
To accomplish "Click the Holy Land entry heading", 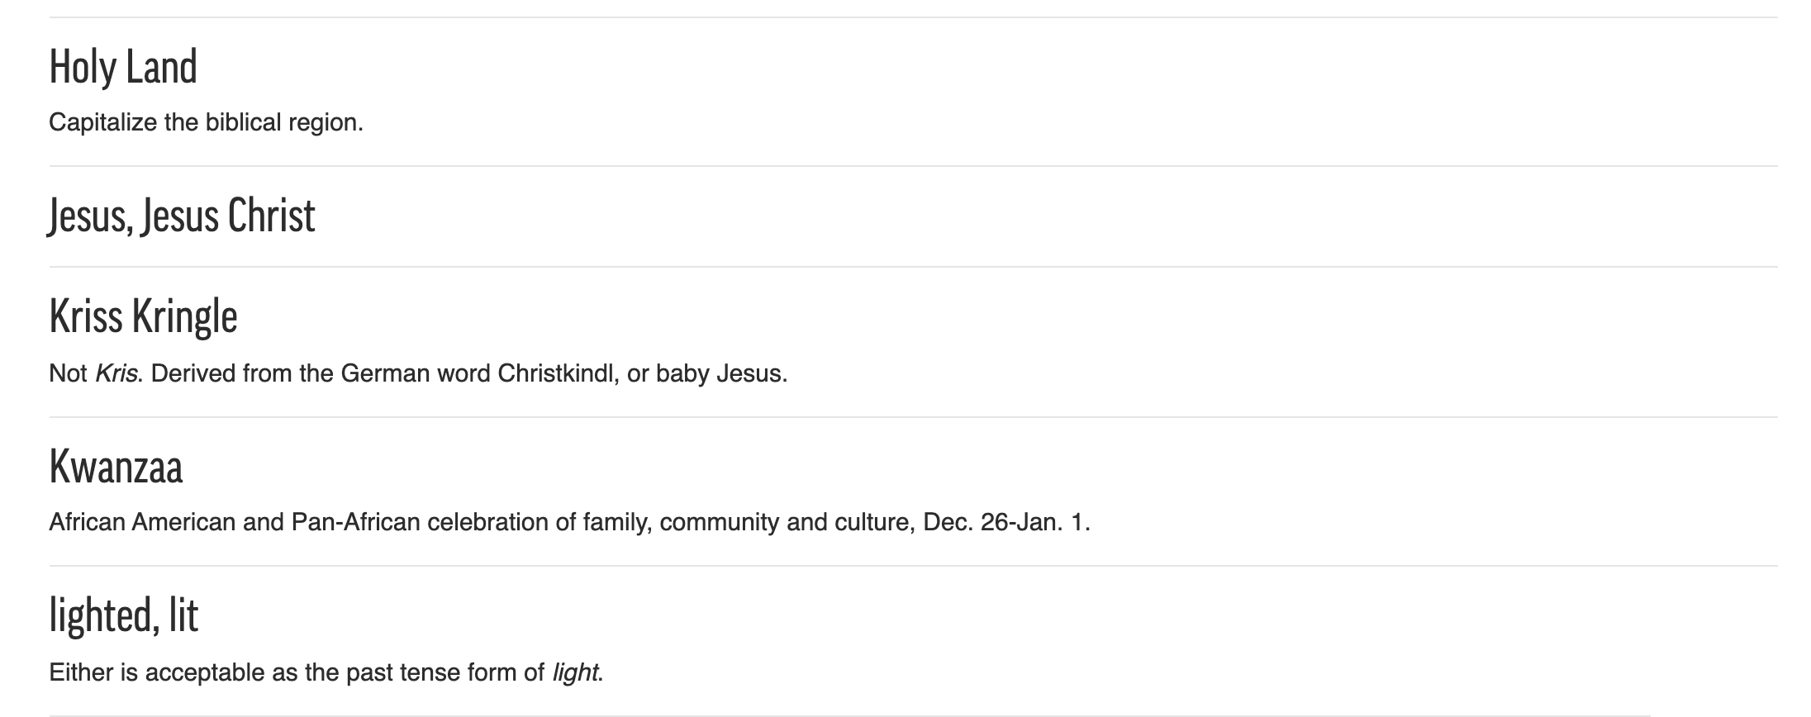I will click(x=123, y=68).
